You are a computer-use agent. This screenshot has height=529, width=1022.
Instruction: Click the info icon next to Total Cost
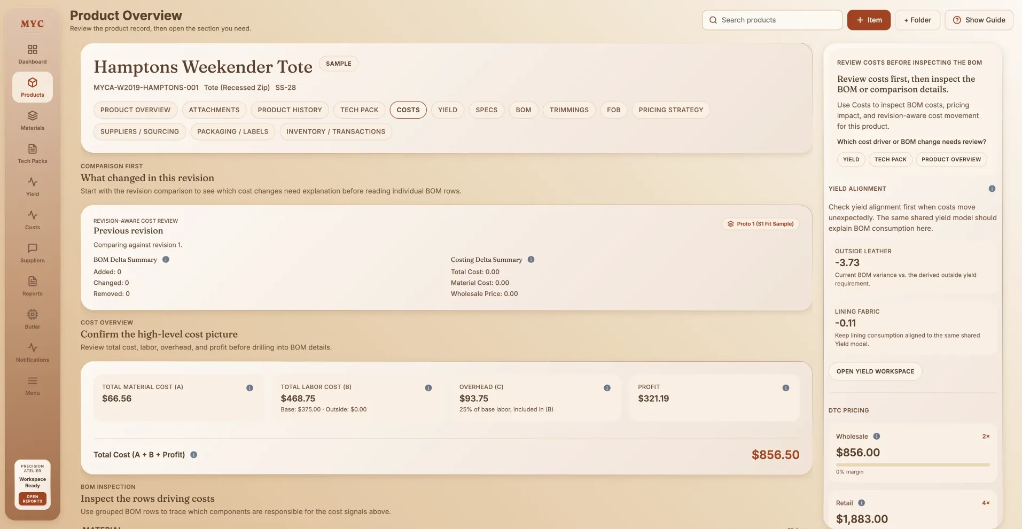click(194, 455)
